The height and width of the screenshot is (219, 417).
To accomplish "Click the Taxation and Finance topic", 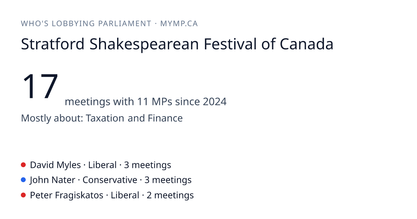I will tap(134, 118).
